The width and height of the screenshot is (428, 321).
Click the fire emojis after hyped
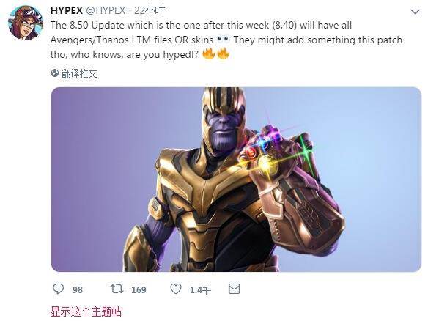click(215, 54)
